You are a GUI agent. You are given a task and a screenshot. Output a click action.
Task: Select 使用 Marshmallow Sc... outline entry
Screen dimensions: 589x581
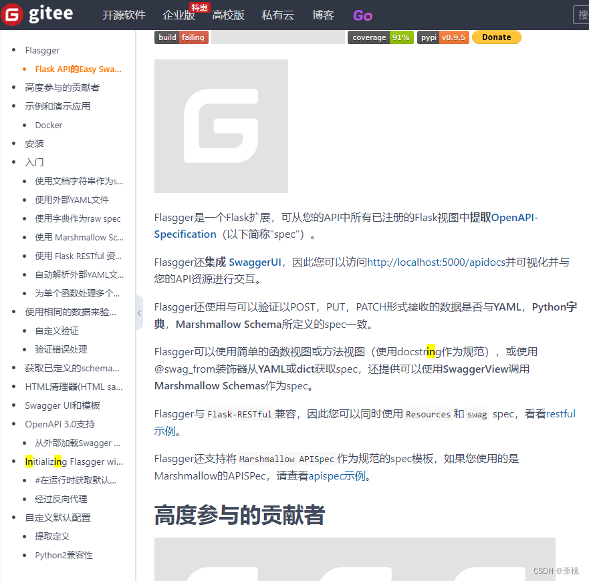80,237
